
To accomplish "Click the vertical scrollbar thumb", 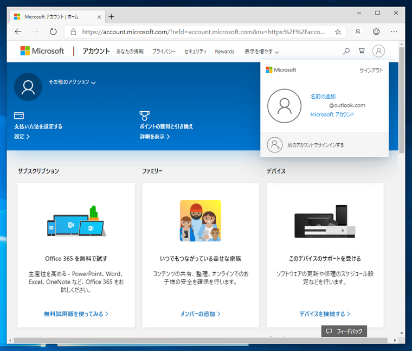I will (x=402, y=100).
